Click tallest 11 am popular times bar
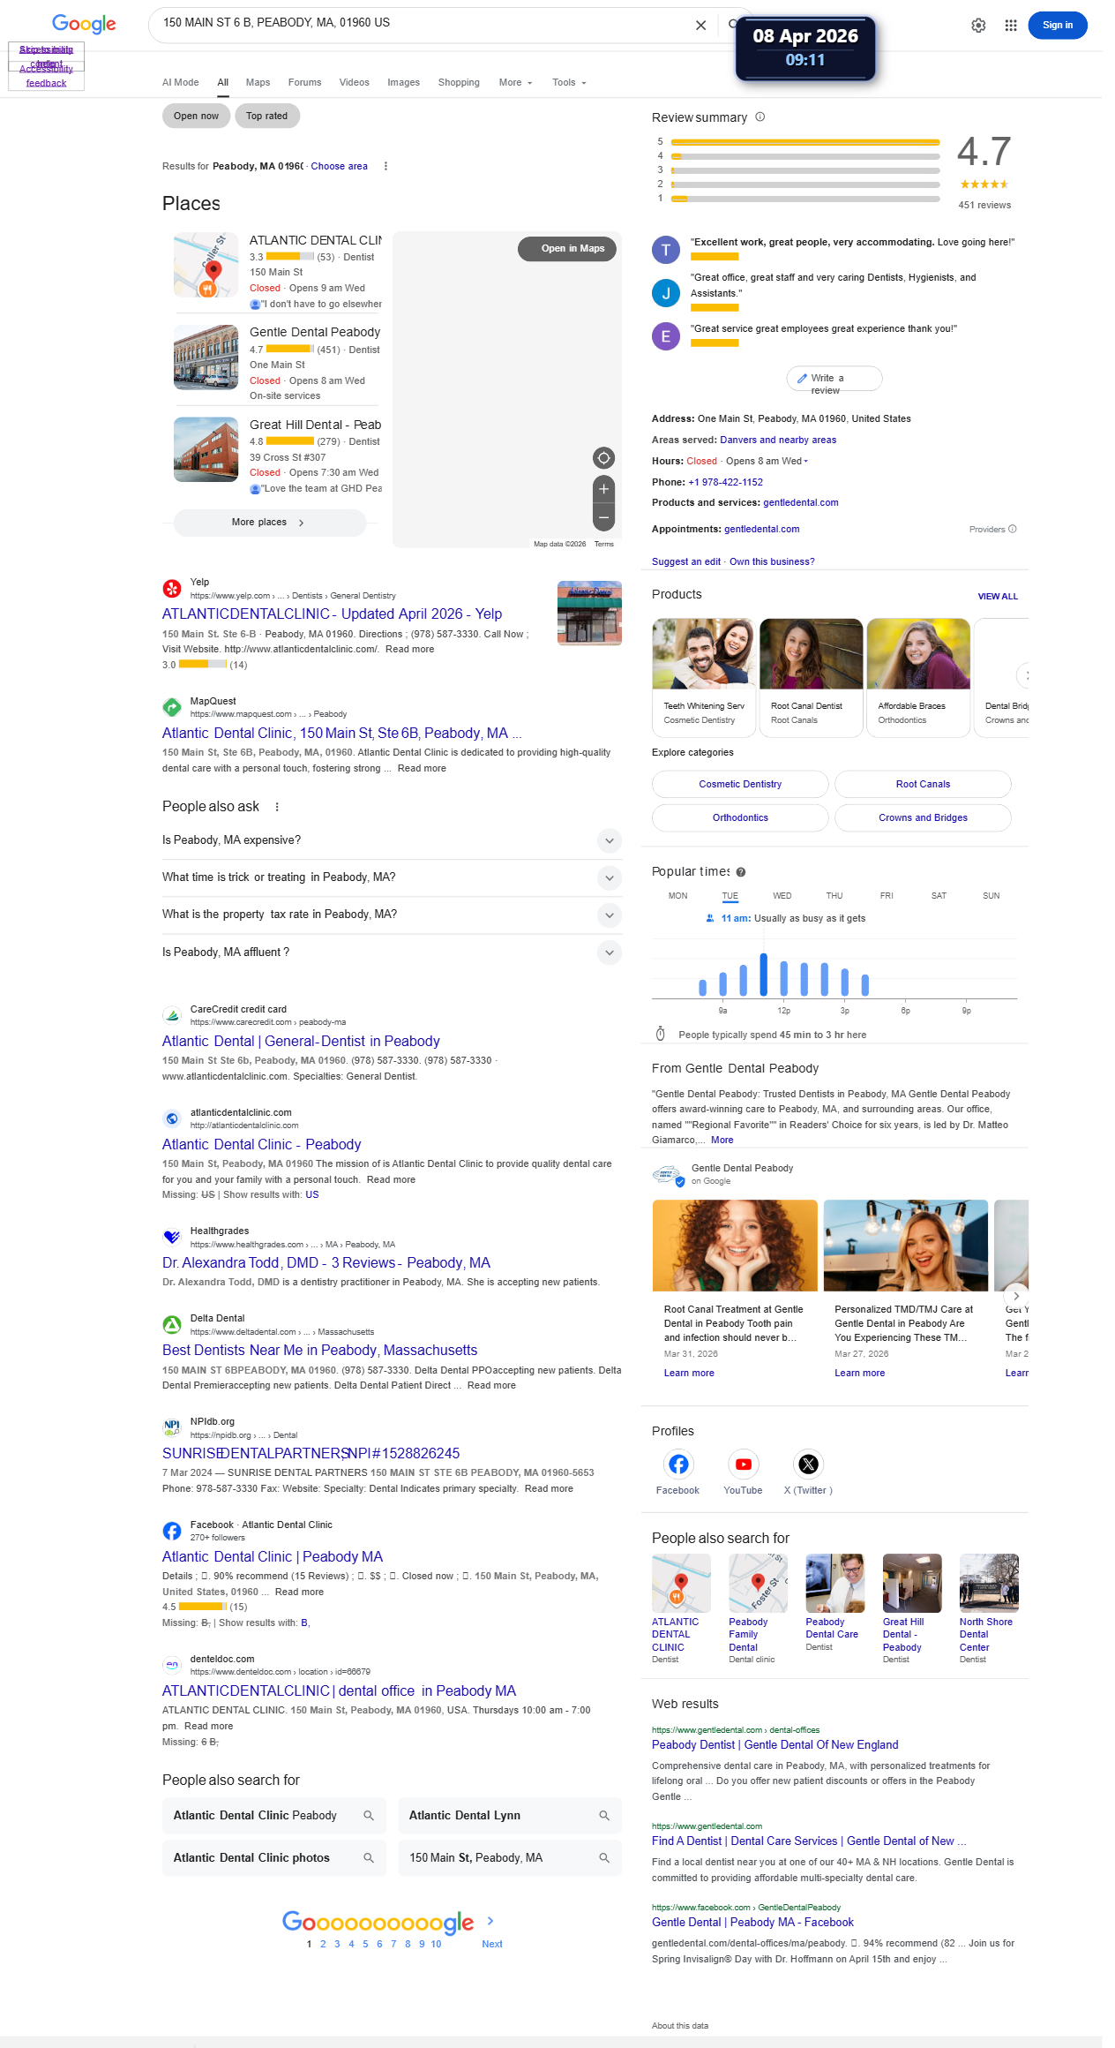Image resolution: width=1115 pixels, height=2048 pixels. [x=764, y=975]
